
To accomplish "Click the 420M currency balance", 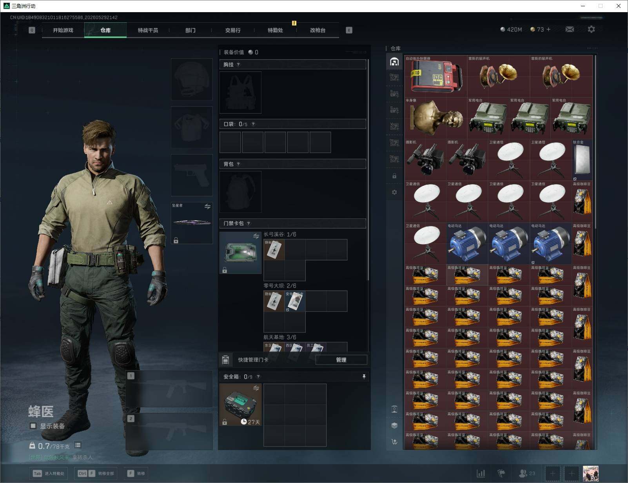I will point(511,29).
